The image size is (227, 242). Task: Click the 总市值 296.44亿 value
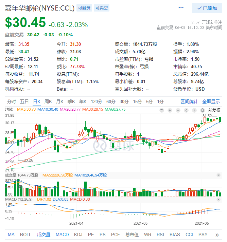click(x=200, y=74)
